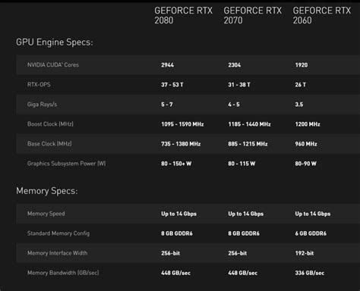Click the 336 GB/sec bandwidth value

click(x=310, y=273)
